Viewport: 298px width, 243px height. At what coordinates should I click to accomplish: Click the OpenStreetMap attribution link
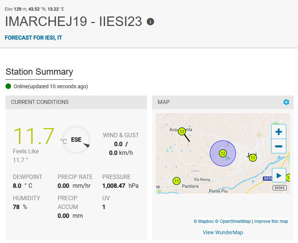233,221
